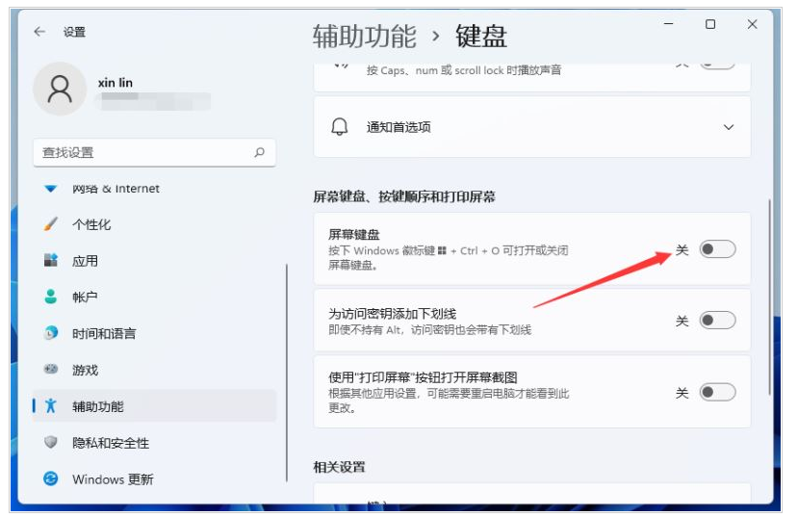Click the 帐户 account icon
This screenshot has width=798, height=517.
coord(51,297)
